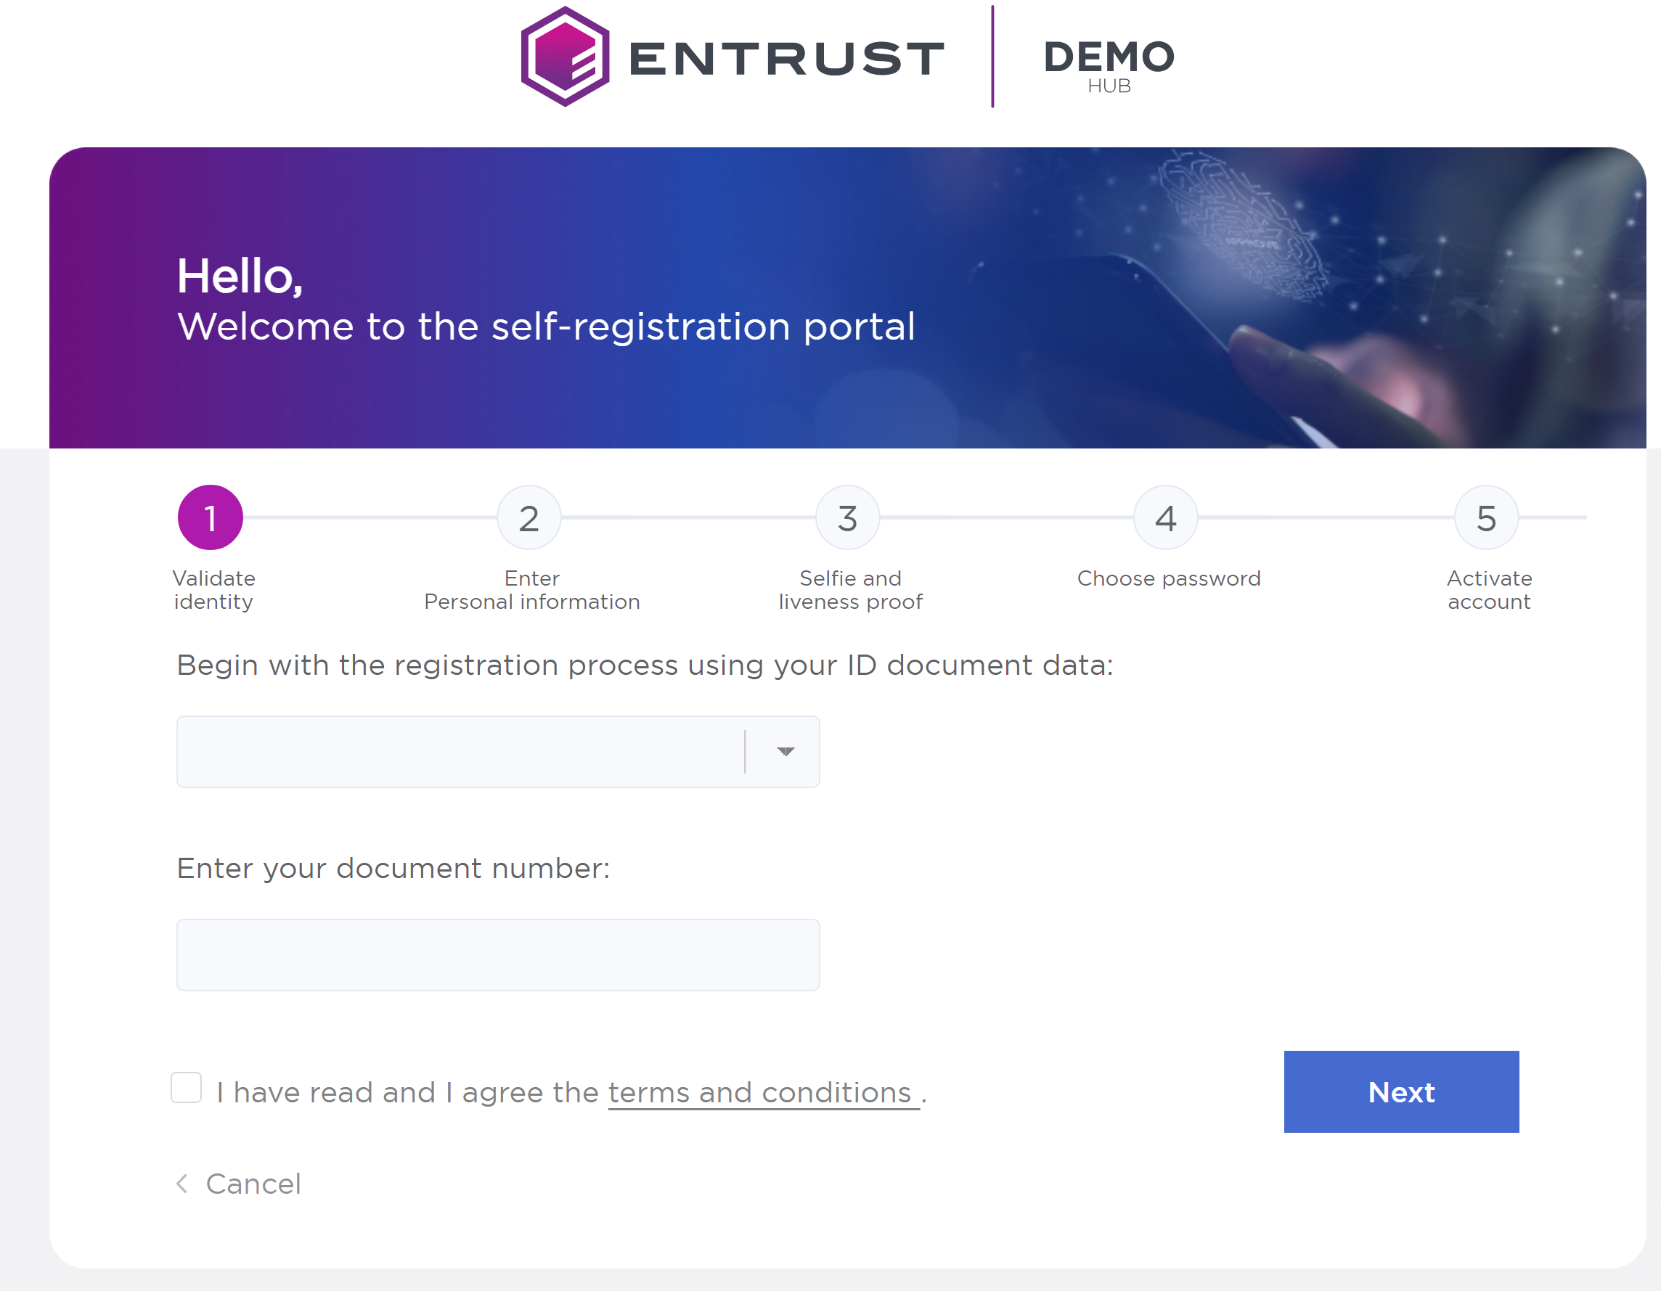Select step 5 Activate account circle
The width and height of the screenshot is (1661, 1291).
[x=1486, y=517]
